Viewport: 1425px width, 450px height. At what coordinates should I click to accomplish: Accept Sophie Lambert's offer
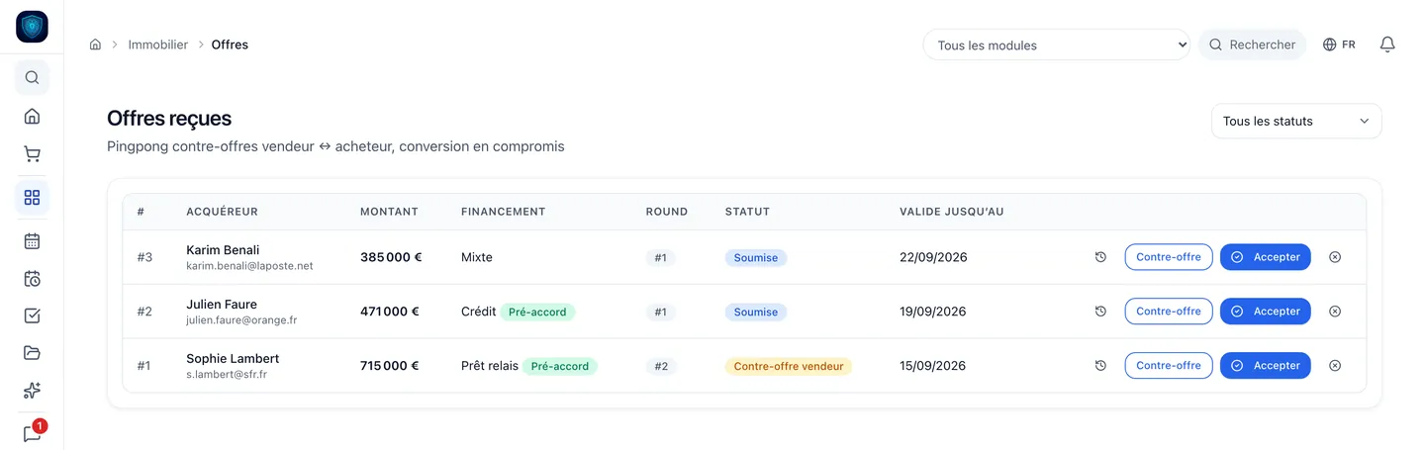click(x=1266, y=366)
